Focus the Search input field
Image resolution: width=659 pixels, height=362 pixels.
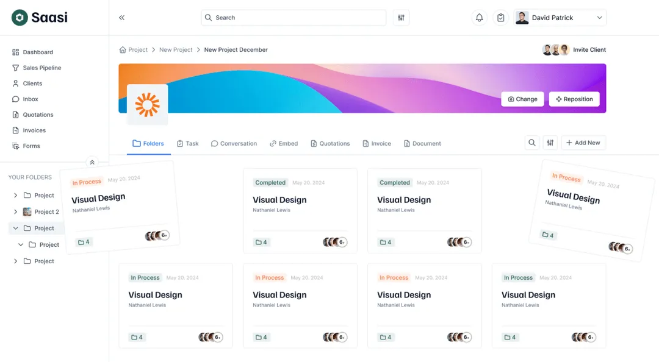click(x=293, y=18)
